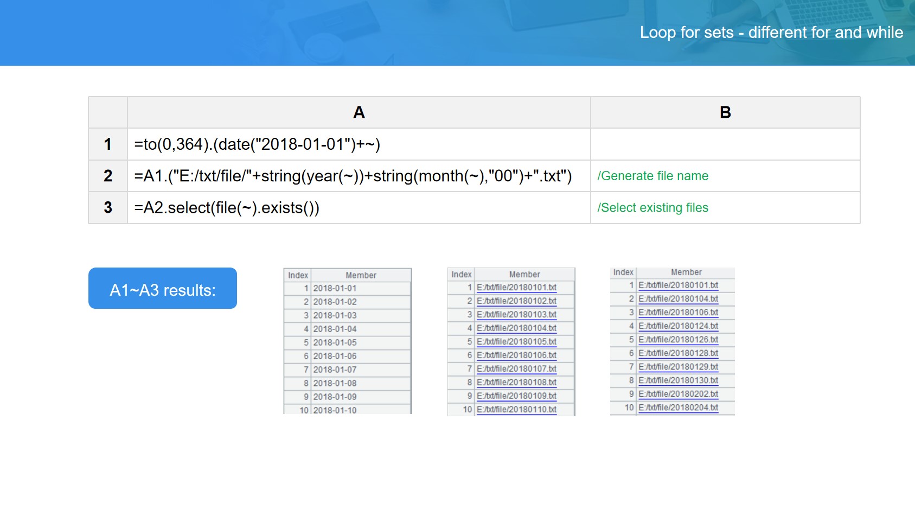The image size is (915, 515).
Task: Select the 2018-01-09 date member
Action: pos(335,397)
